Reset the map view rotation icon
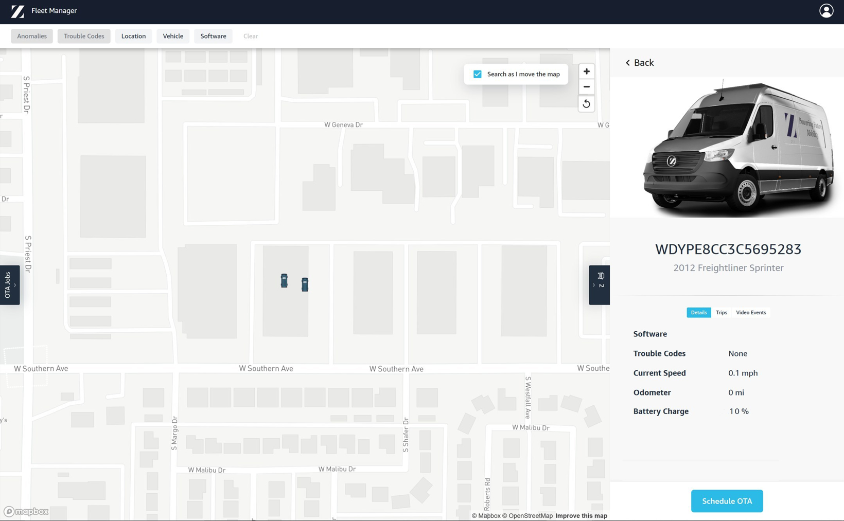The width and height of the screenshot is (844, 521). (586, 104)
